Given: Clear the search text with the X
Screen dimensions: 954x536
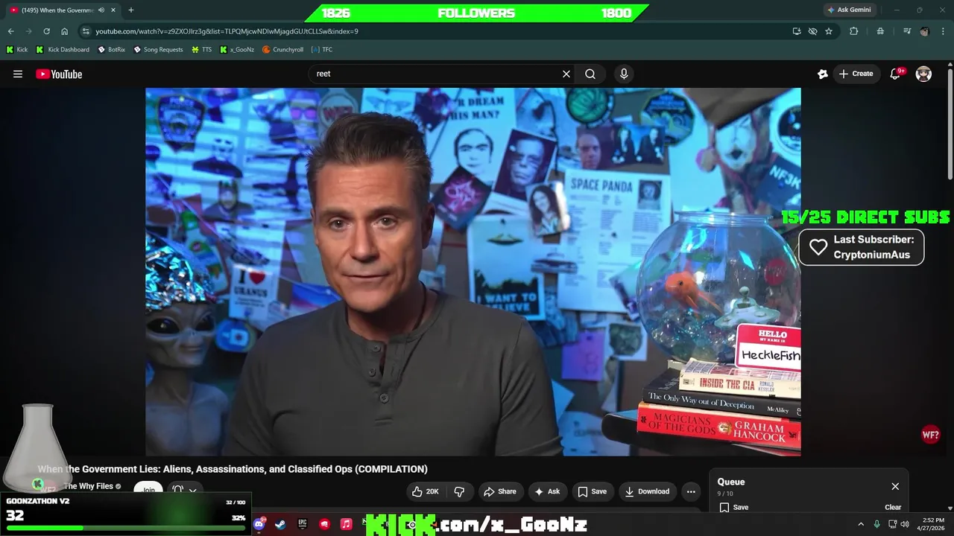Looking at the screenshot, I should (566, 74).
